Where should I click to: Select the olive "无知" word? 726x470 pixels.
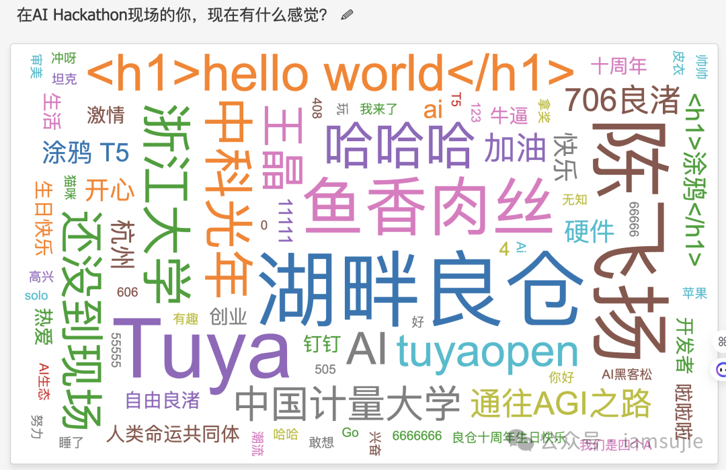click(x=575, y=200)
